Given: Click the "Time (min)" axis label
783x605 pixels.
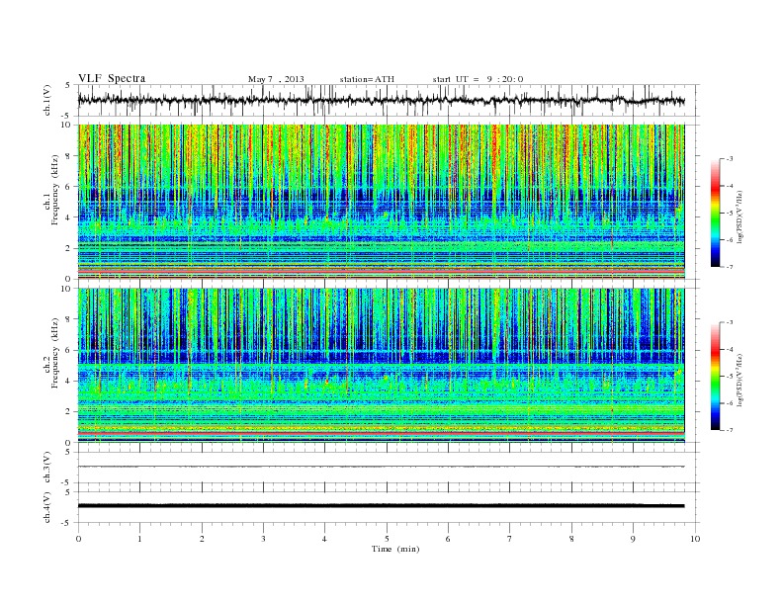Looking at the screenshot, I should (x=395, y=549).
